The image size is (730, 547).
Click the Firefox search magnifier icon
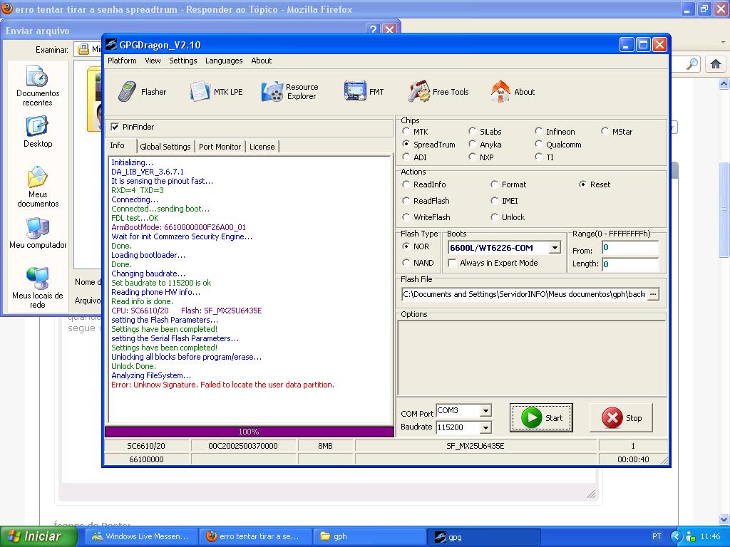coord(692,64)
